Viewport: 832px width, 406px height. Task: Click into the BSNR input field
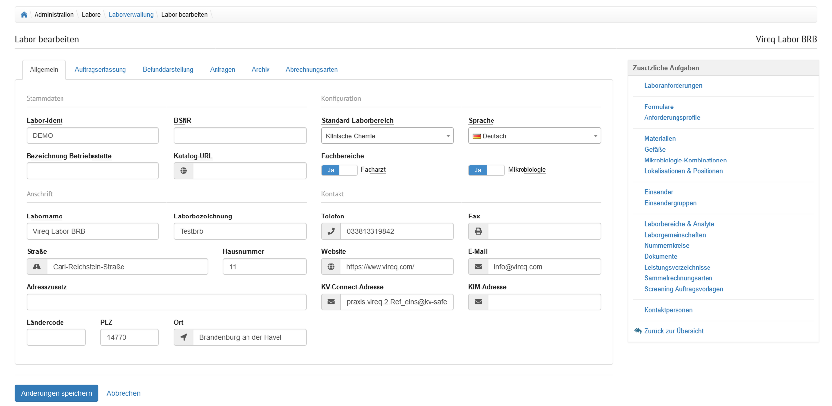(240, 135)
